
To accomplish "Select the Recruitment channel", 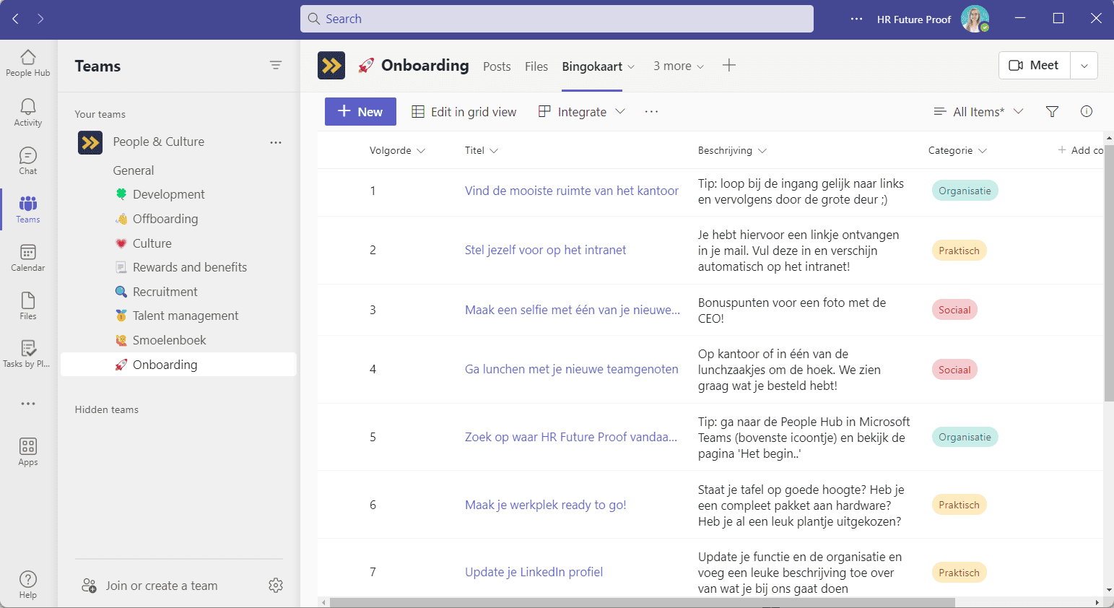I will tap(165, 292).
